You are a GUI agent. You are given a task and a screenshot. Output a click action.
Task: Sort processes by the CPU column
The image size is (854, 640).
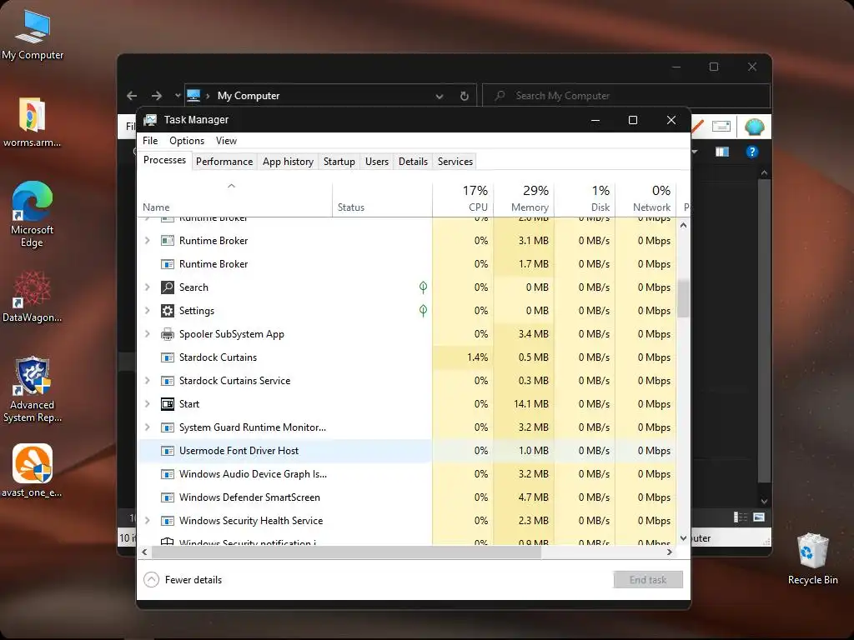(463, 199)
